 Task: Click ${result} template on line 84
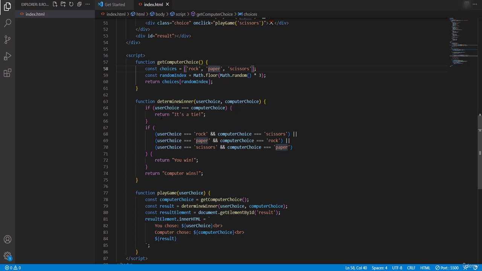coord(165,239)
